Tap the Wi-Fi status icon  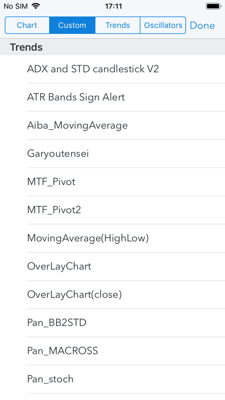click(x=35, y=6)
